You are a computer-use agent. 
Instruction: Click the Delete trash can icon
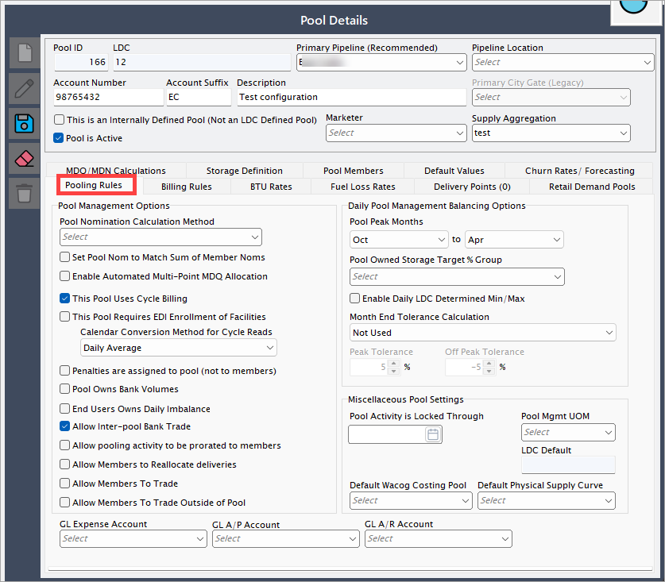coord(25,194)
